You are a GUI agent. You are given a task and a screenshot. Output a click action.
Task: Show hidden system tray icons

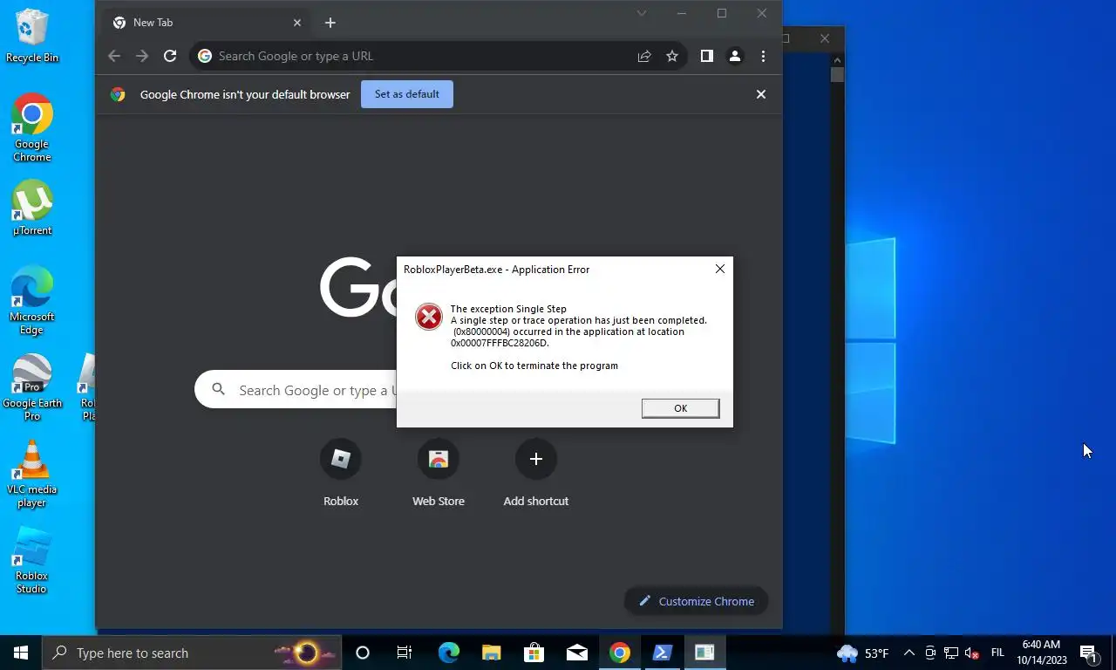click(909, 653)
